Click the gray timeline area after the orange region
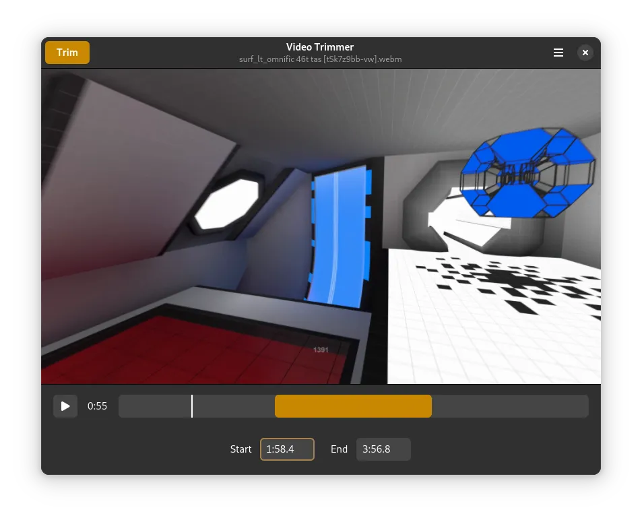 tap(509, 406)
